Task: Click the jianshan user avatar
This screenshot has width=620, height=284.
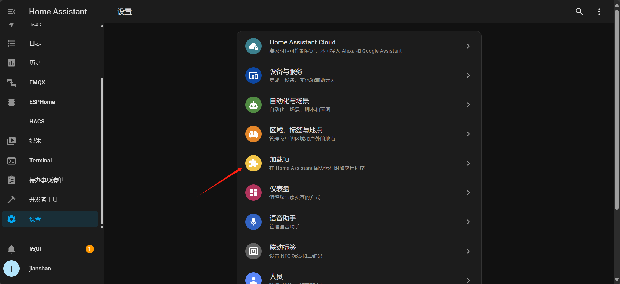Action: (11, 269)
